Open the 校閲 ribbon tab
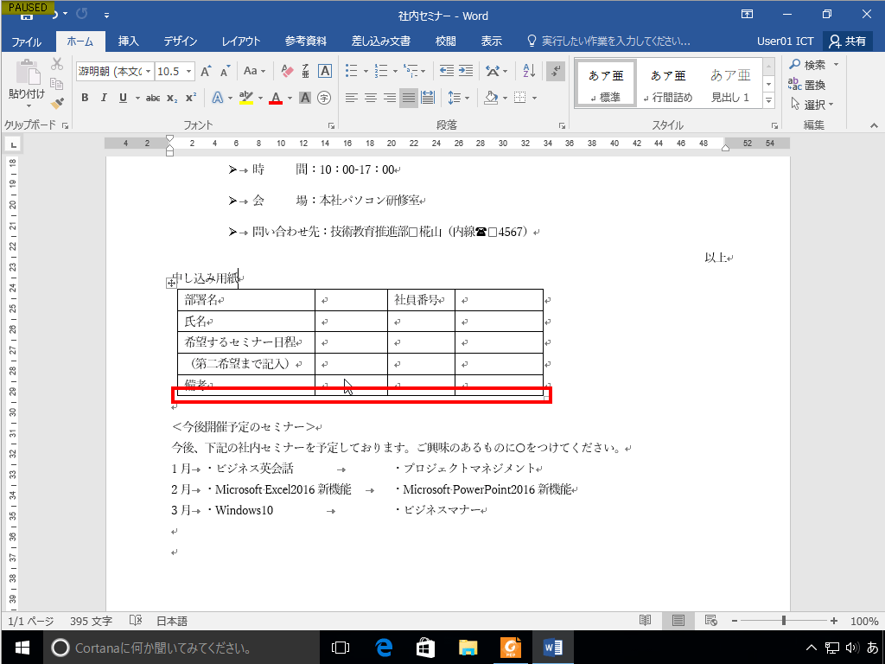Screen dimensions: 885x664 [x=445, y=40]
